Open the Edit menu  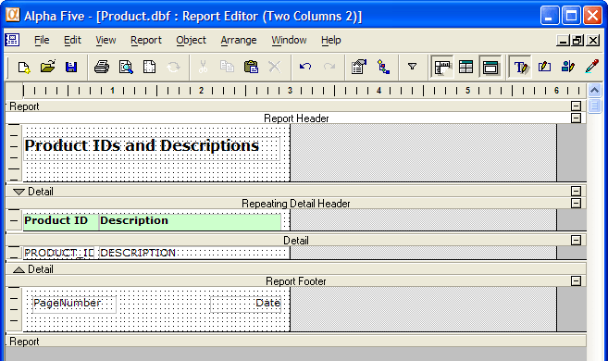pyautogui.click(x=72, y=40)
